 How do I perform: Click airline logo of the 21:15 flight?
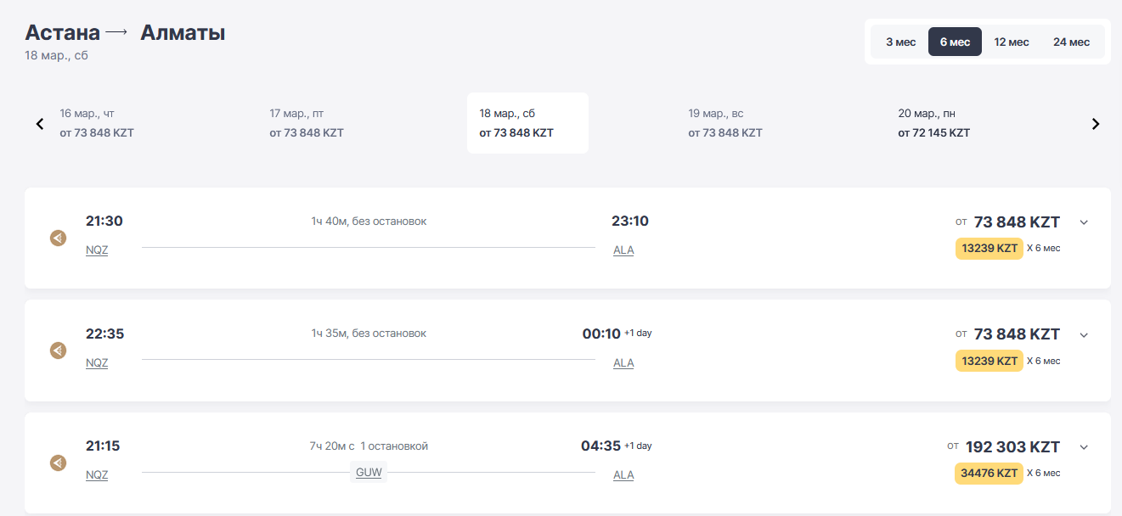coord(58,463)
